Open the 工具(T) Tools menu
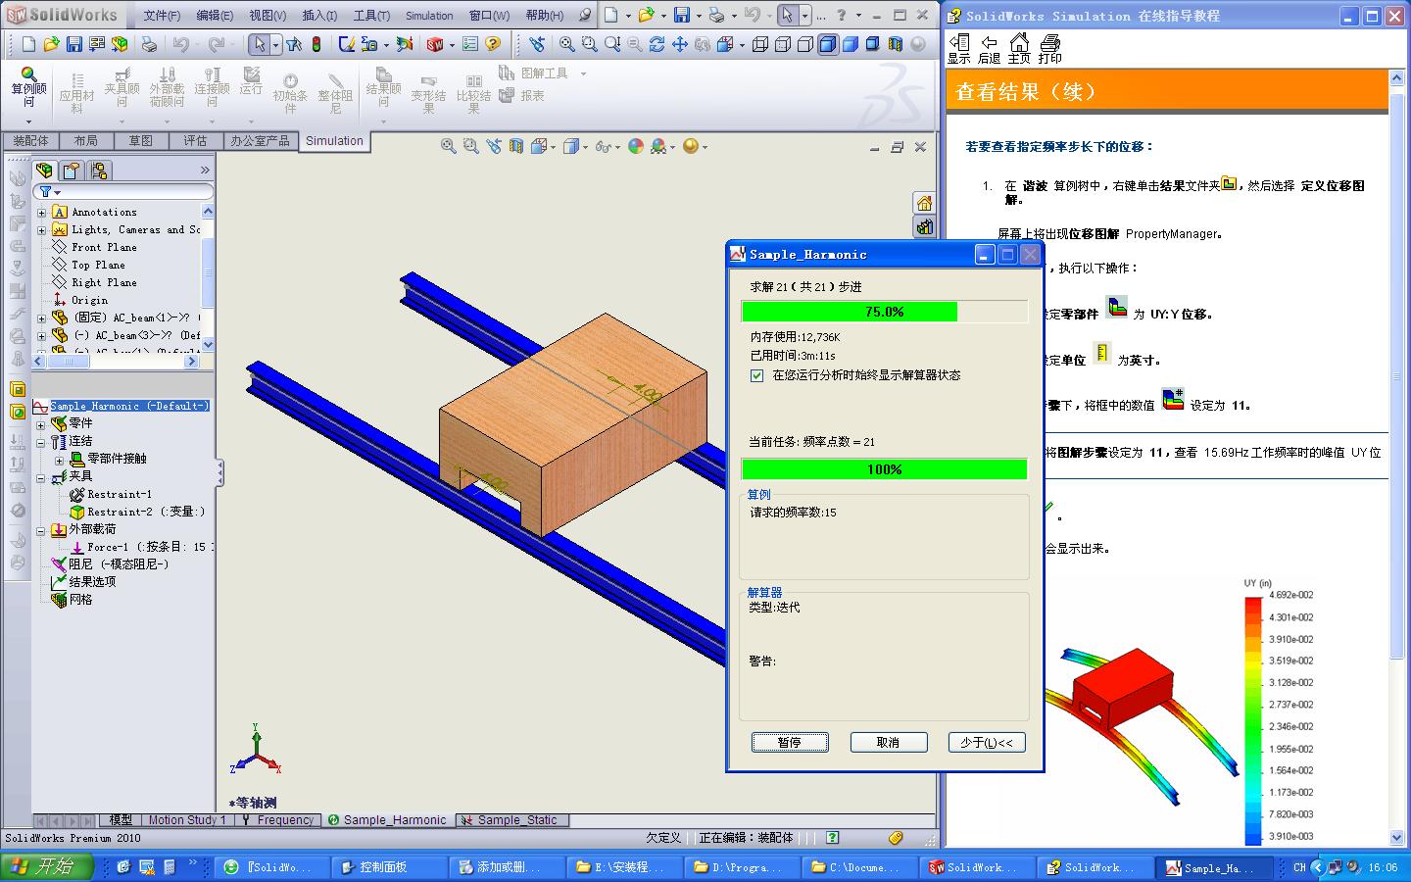1411x882 pixels. [x=371, y=16]
